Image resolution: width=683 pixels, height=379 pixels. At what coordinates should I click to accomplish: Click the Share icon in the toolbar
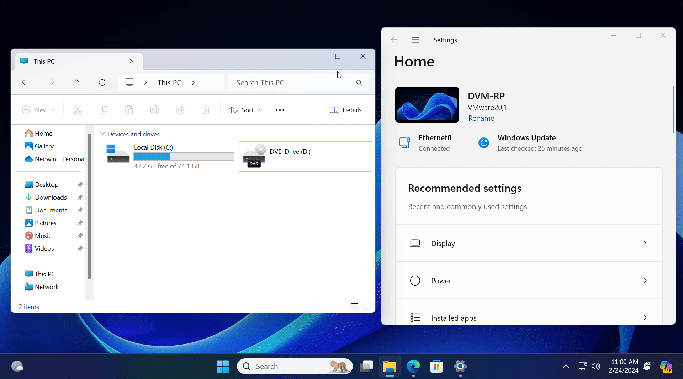[180, 110]
